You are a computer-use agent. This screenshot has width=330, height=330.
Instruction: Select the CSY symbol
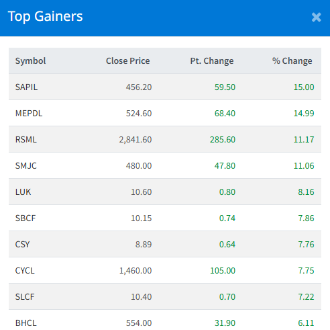click(22, 245)
